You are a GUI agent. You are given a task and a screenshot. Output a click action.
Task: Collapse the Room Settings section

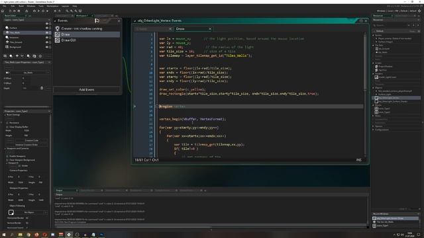tap(5, 114)
